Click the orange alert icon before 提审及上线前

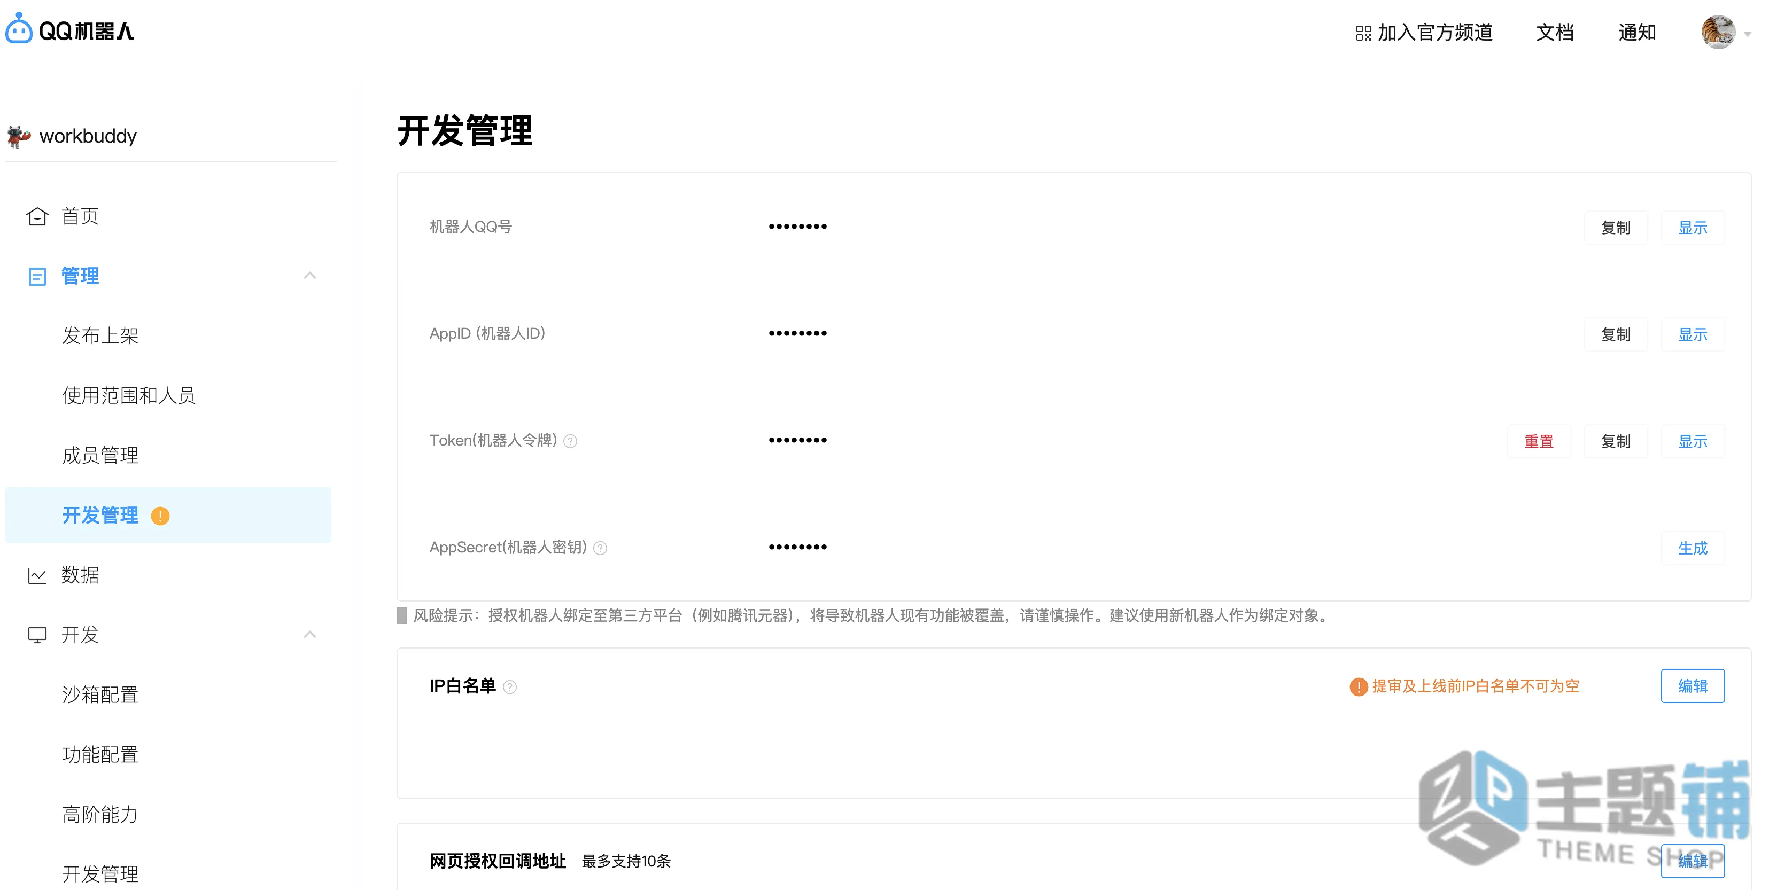point(1359,687)
